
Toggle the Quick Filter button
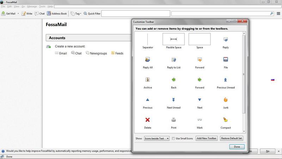[x=92, y=13]
